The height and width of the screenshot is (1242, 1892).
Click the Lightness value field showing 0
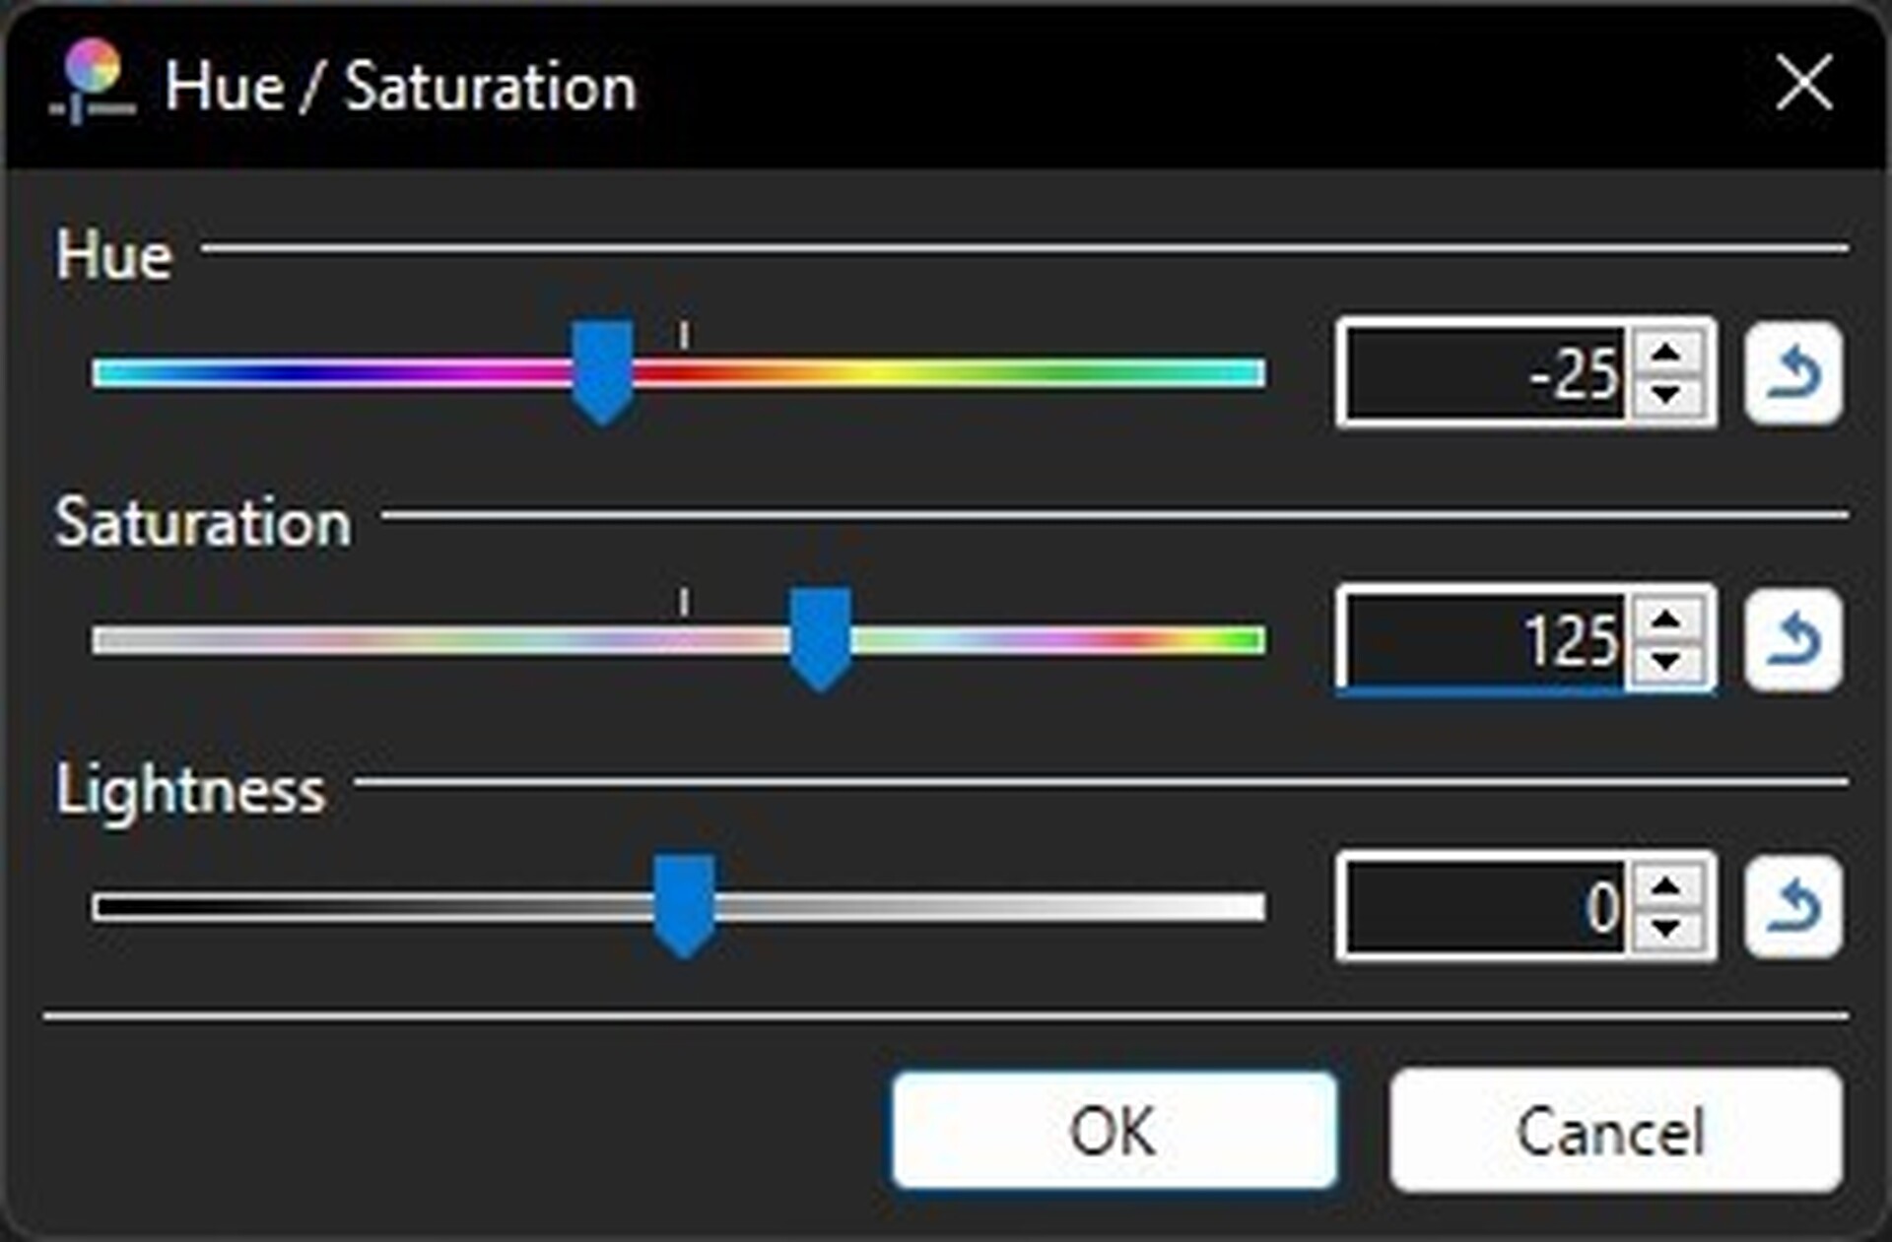click(x=1485, y=907)
